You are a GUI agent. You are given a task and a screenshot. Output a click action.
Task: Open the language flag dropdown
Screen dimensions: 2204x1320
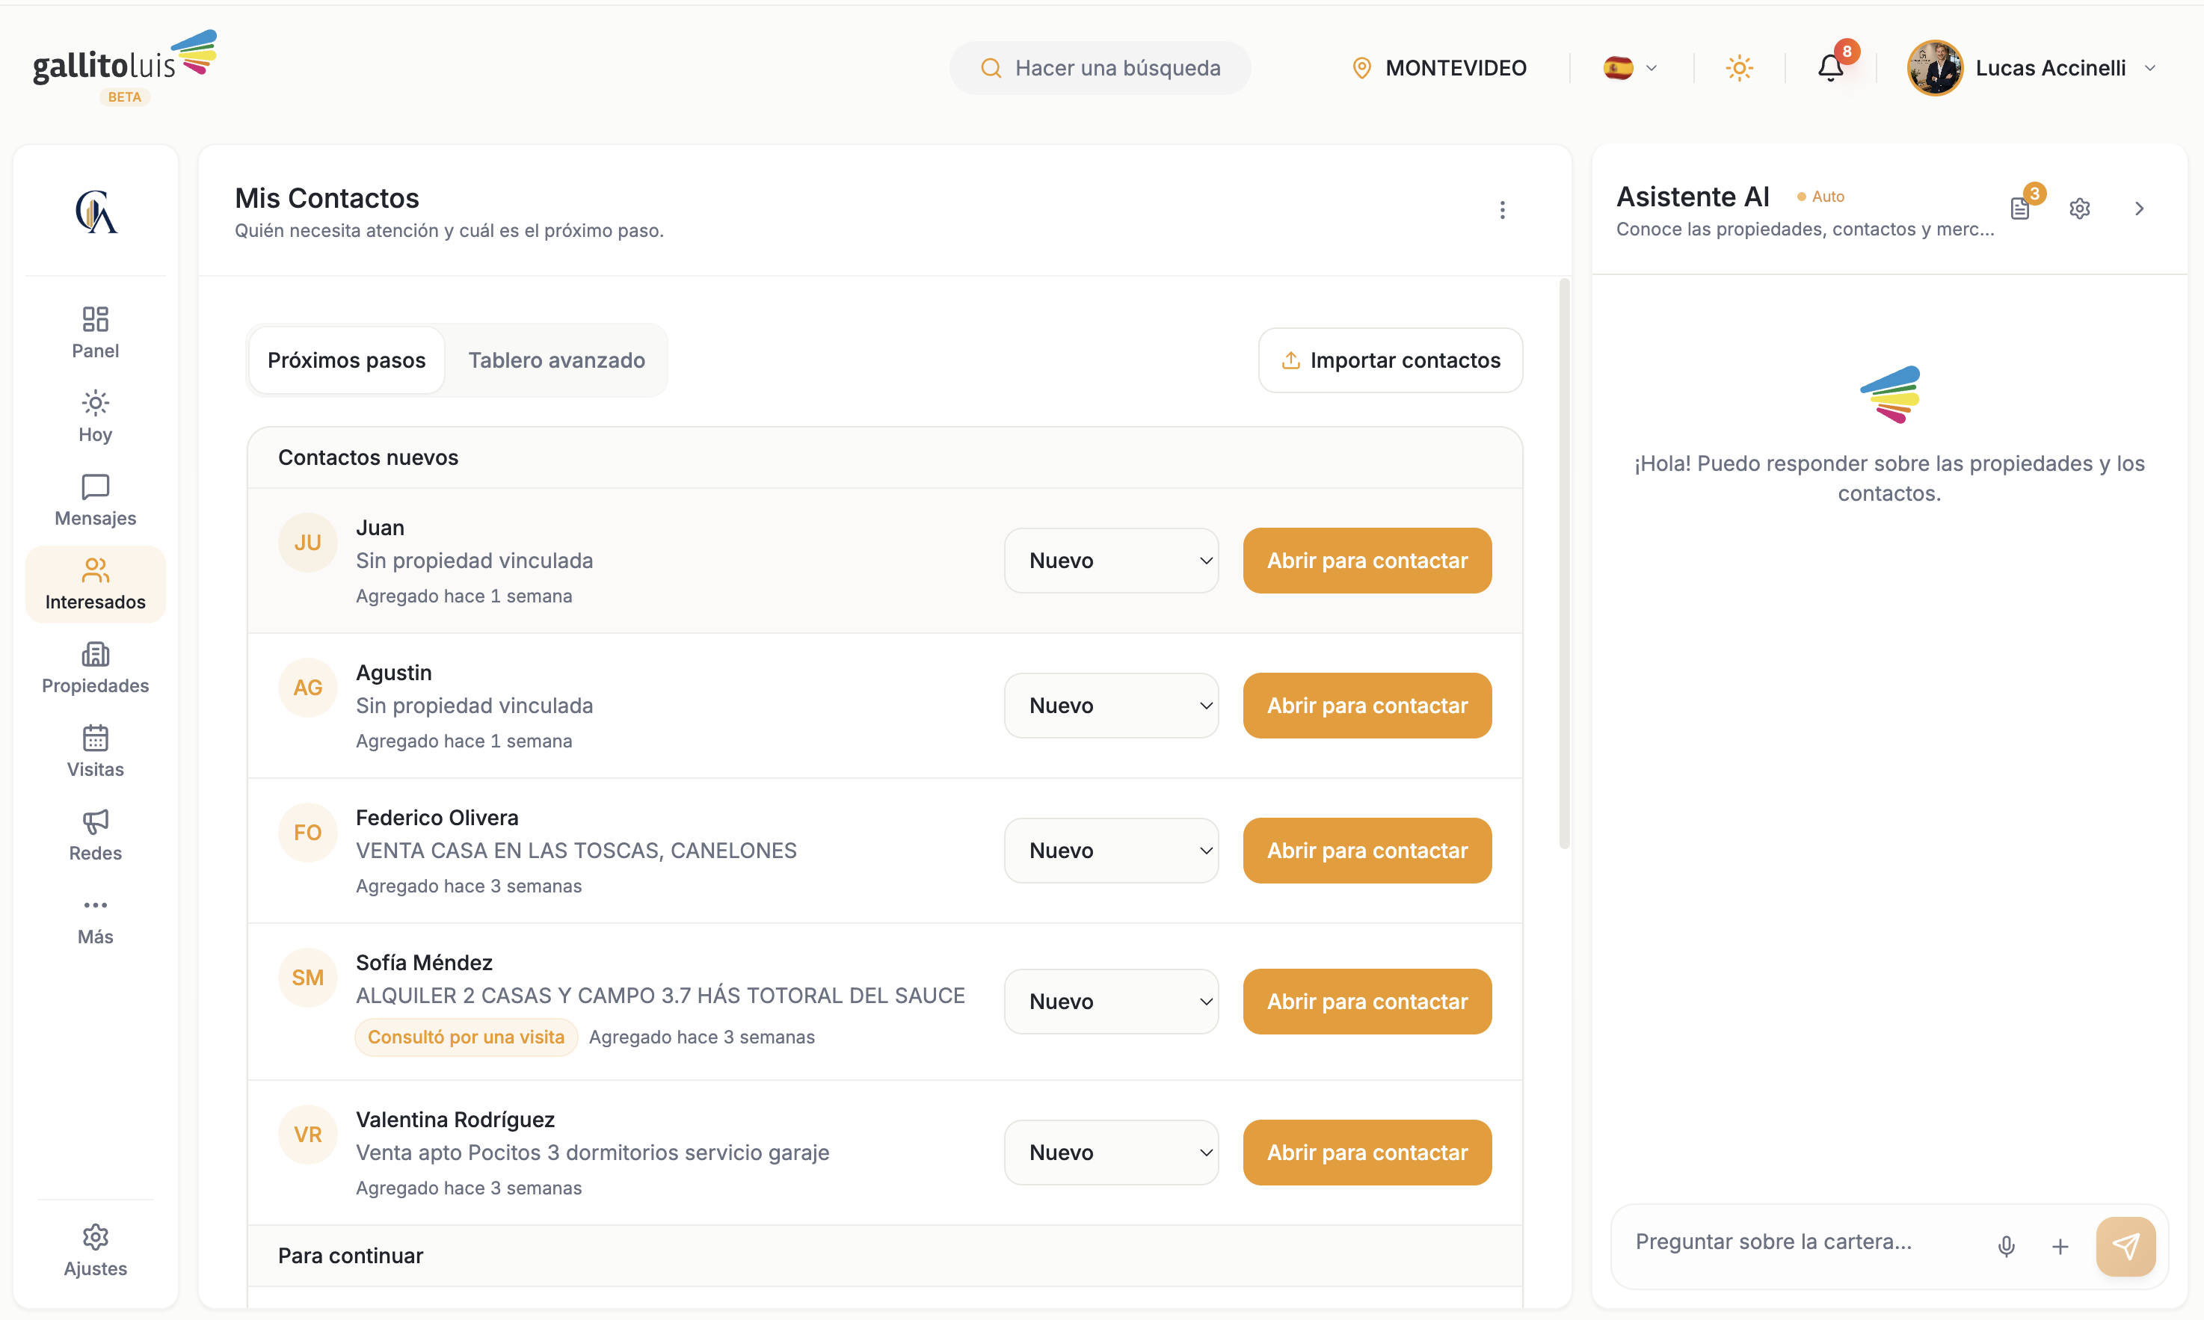(x=1631, y=67)
